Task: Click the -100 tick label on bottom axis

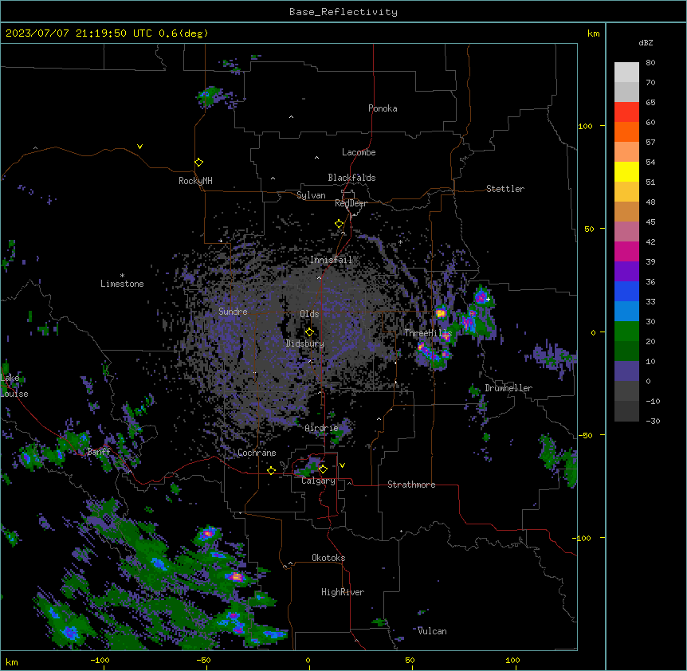Action: pos(100,660)
